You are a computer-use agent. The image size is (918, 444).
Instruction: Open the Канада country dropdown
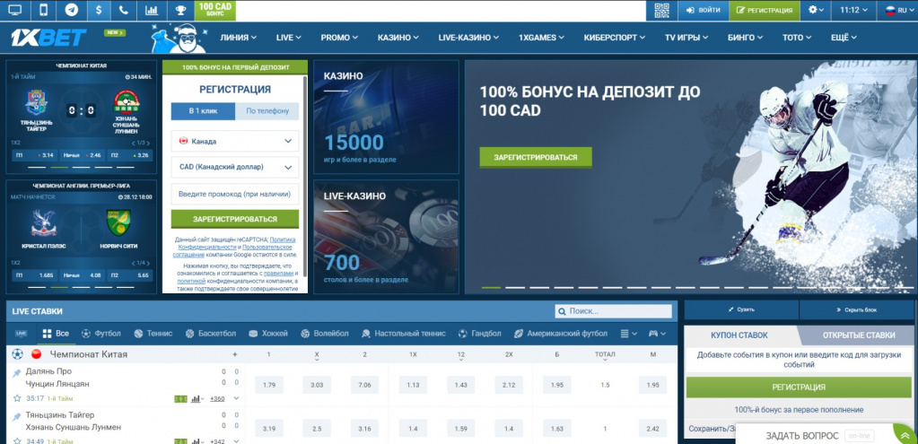tap(235, 141)
